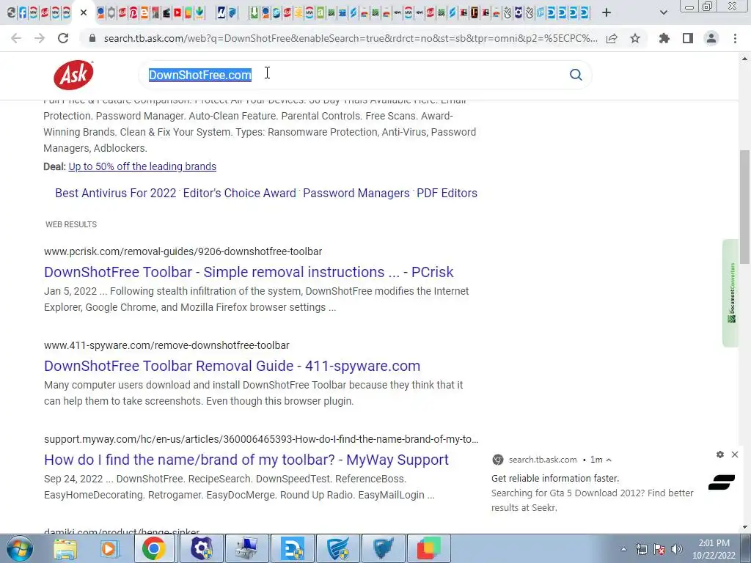Click scrollbar up arrow
This screenshot has height=563, width=751.
click(744, 59)
